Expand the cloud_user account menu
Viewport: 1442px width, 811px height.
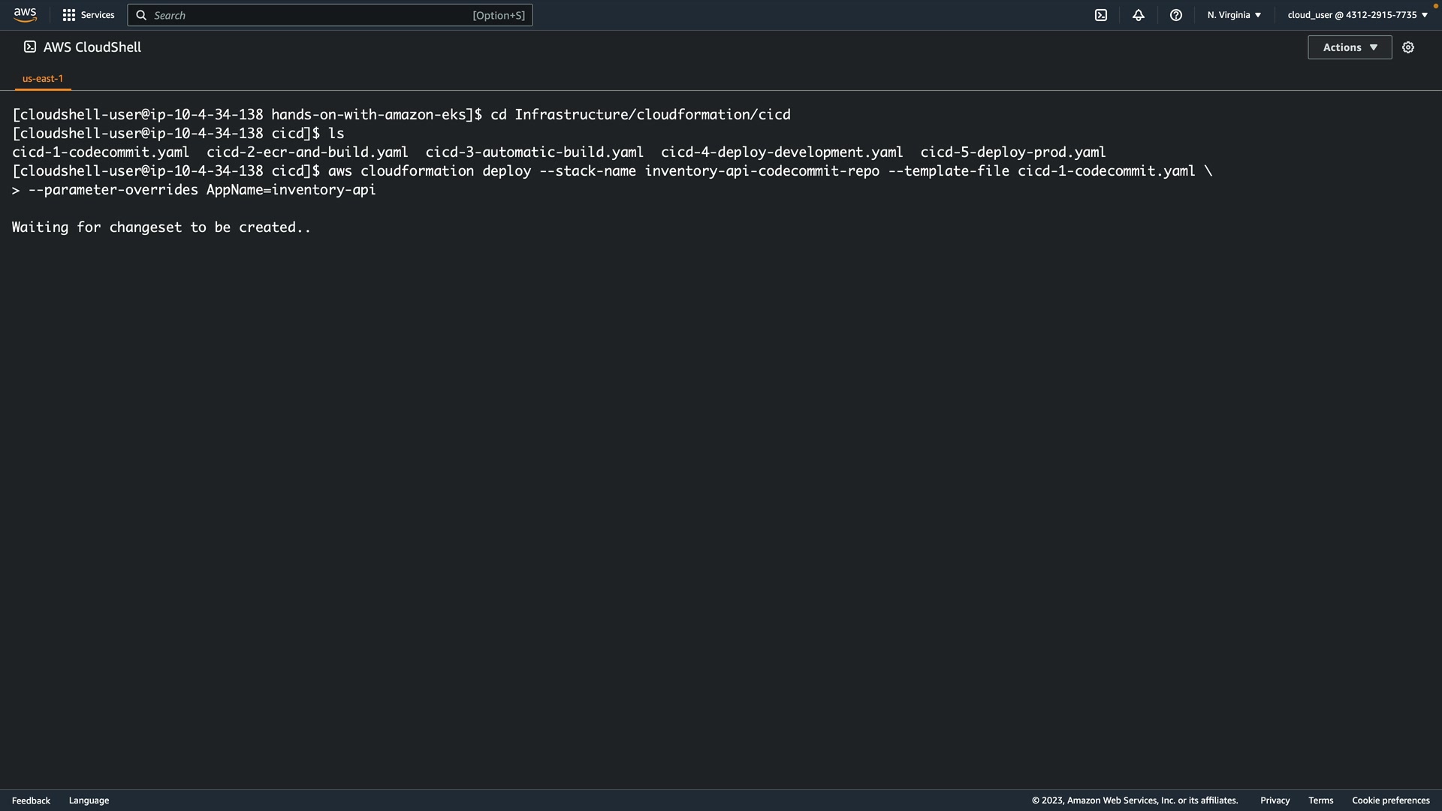click(x=1357, y=15)
